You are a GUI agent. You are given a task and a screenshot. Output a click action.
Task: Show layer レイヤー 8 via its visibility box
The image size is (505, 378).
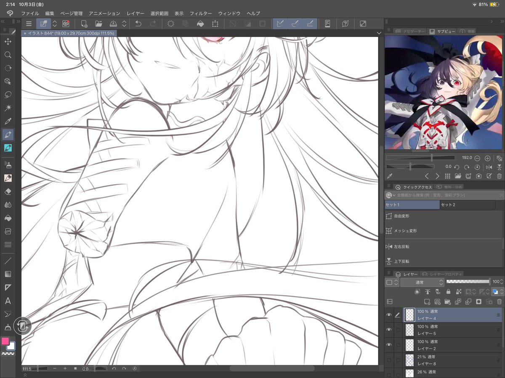point(389,360)
